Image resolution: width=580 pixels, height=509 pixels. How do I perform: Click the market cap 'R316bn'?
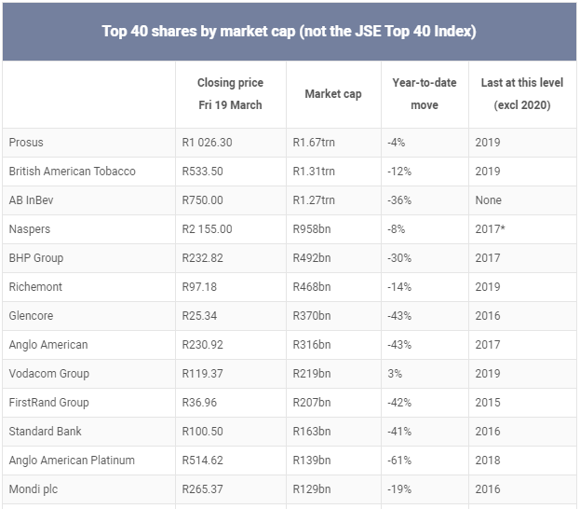coord(312,345)
